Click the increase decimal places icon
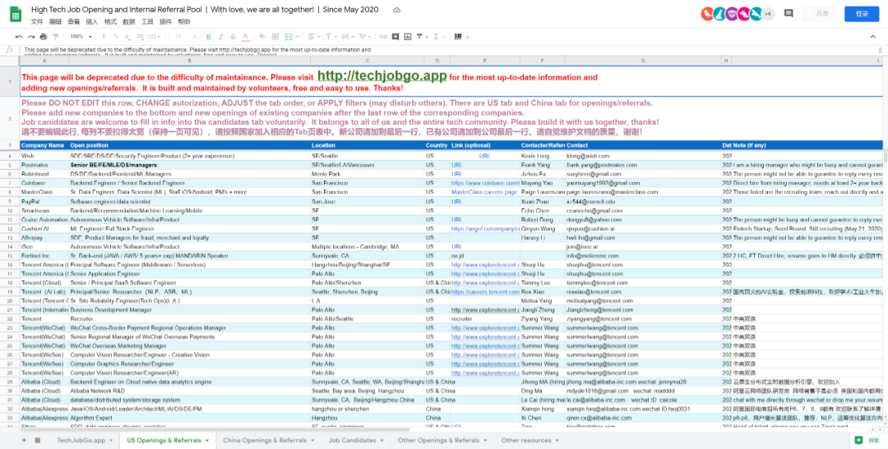Image resolution: width=888 pixels, height=449 pixels. pyautogui.click(x=138, y=37)
